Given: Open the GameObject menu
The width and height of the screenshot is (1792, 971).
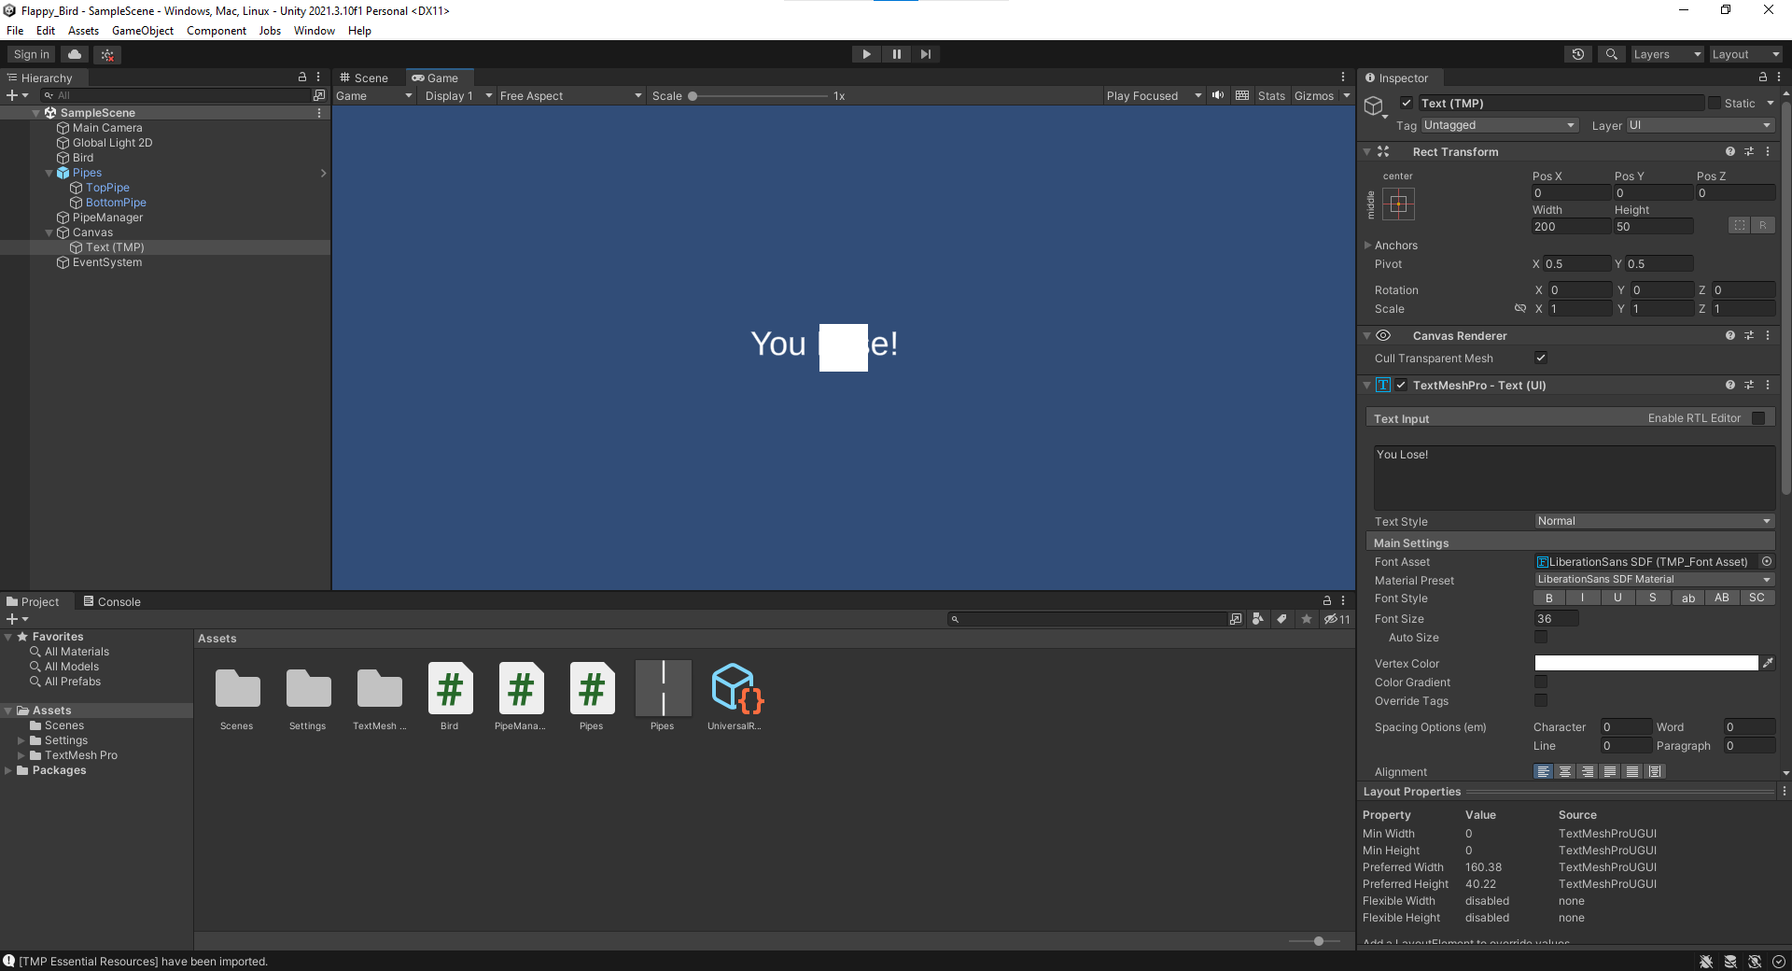Looking at the screenshot, I should 143,31.
